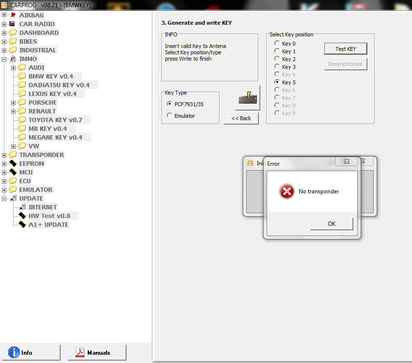The height and width of the screenshot is (363, 412).
Task: Open TOYOTA KEY v0.7 tree item
Action: click(55, 120)
